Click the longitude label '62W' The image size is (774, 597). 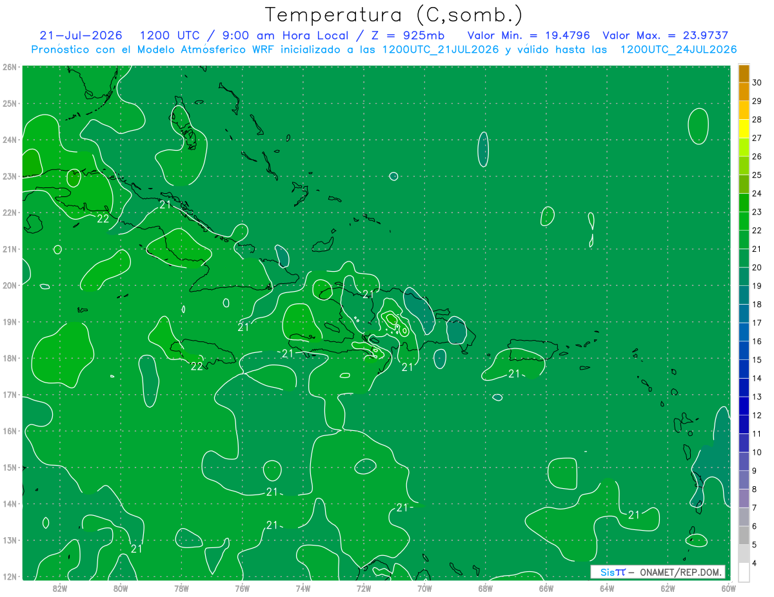point(668,589)
